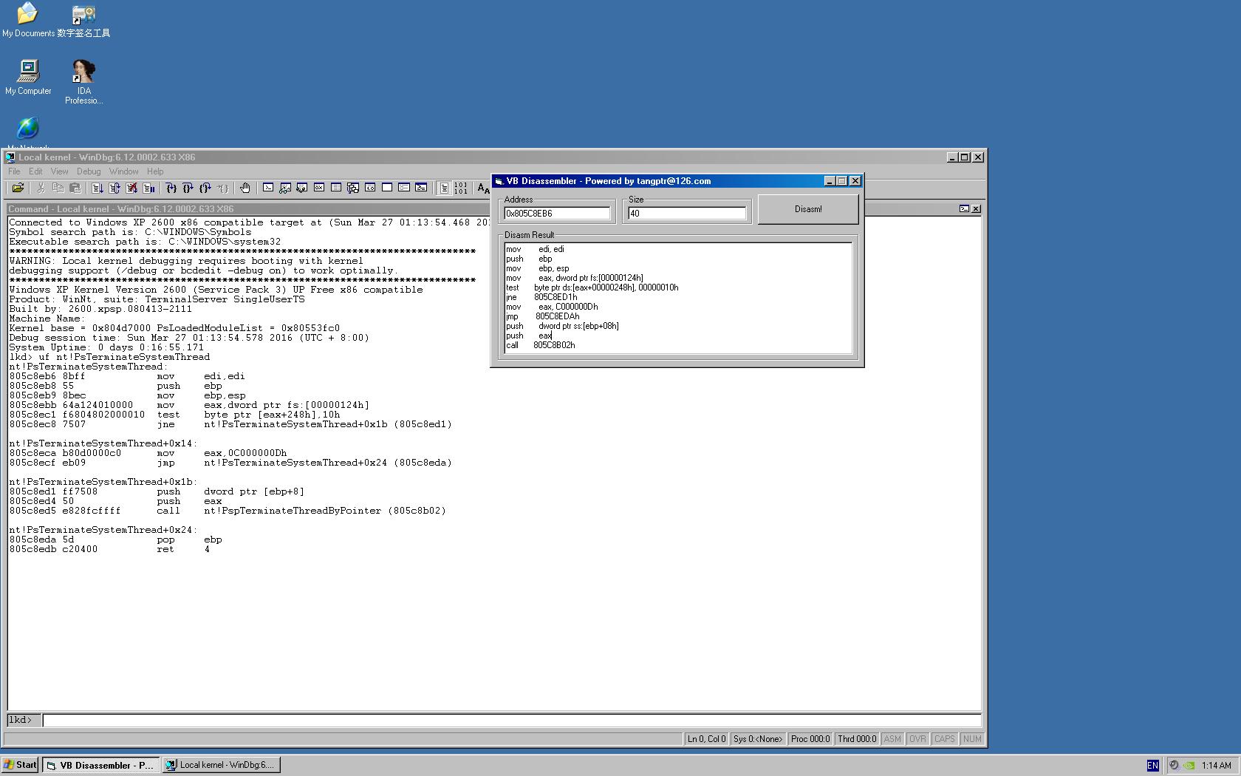Click the Open source file toolbar icon

click(18, 188)
